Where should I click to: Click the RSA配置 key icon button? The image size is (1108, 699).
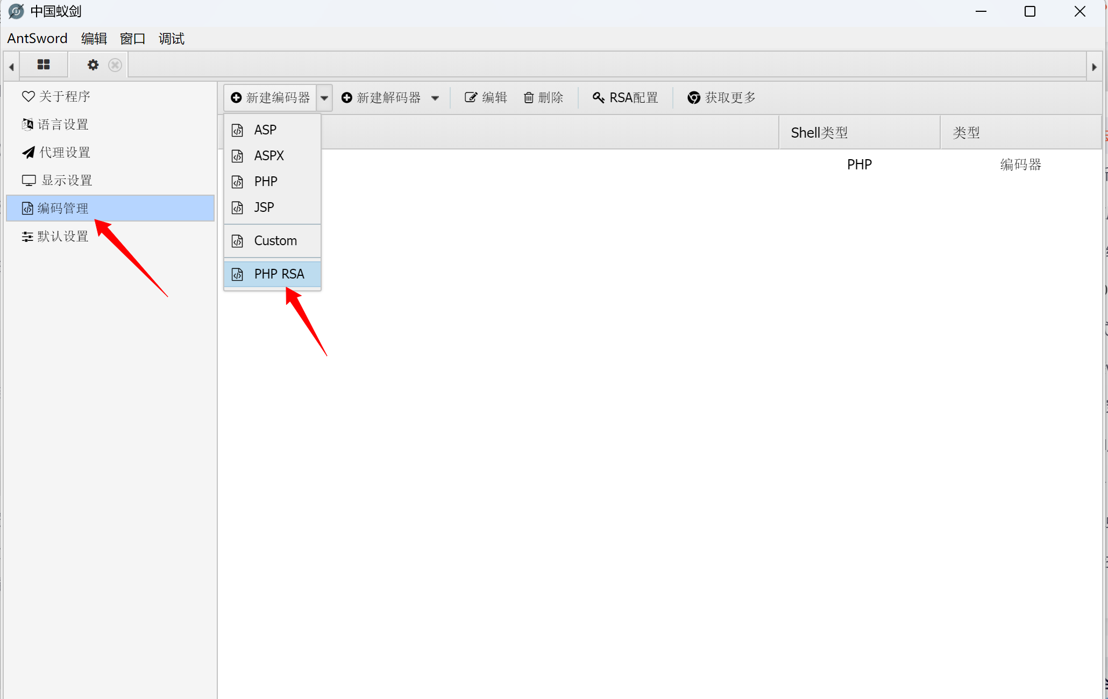point(625,97)
